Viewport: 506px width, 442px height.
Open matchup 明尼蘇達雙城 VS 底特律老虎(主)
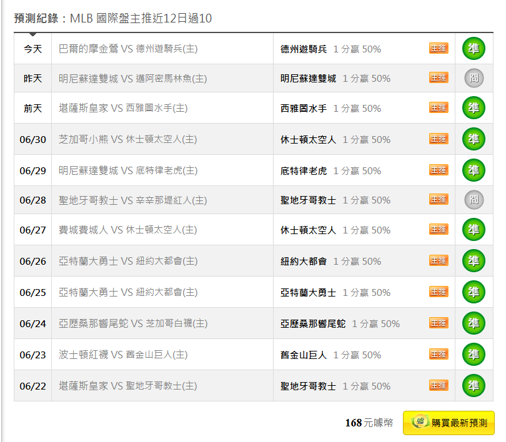(128, 170)
